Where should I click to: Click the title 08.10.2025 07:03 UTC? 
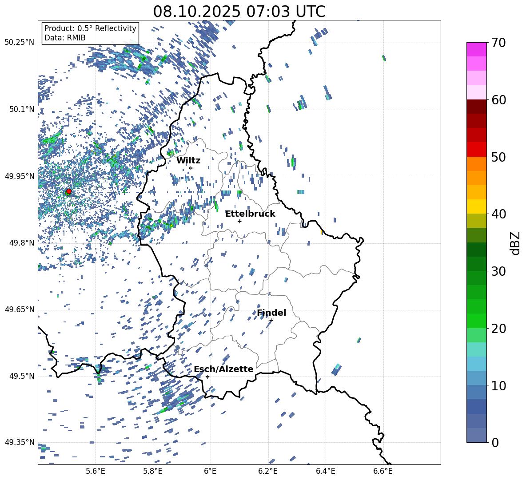pyautogui.click(x=239, y=12)
